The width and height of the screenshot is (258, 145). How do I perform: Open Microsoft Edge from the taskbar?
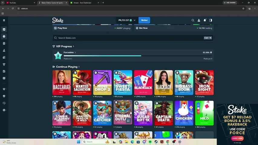point(132,142)
